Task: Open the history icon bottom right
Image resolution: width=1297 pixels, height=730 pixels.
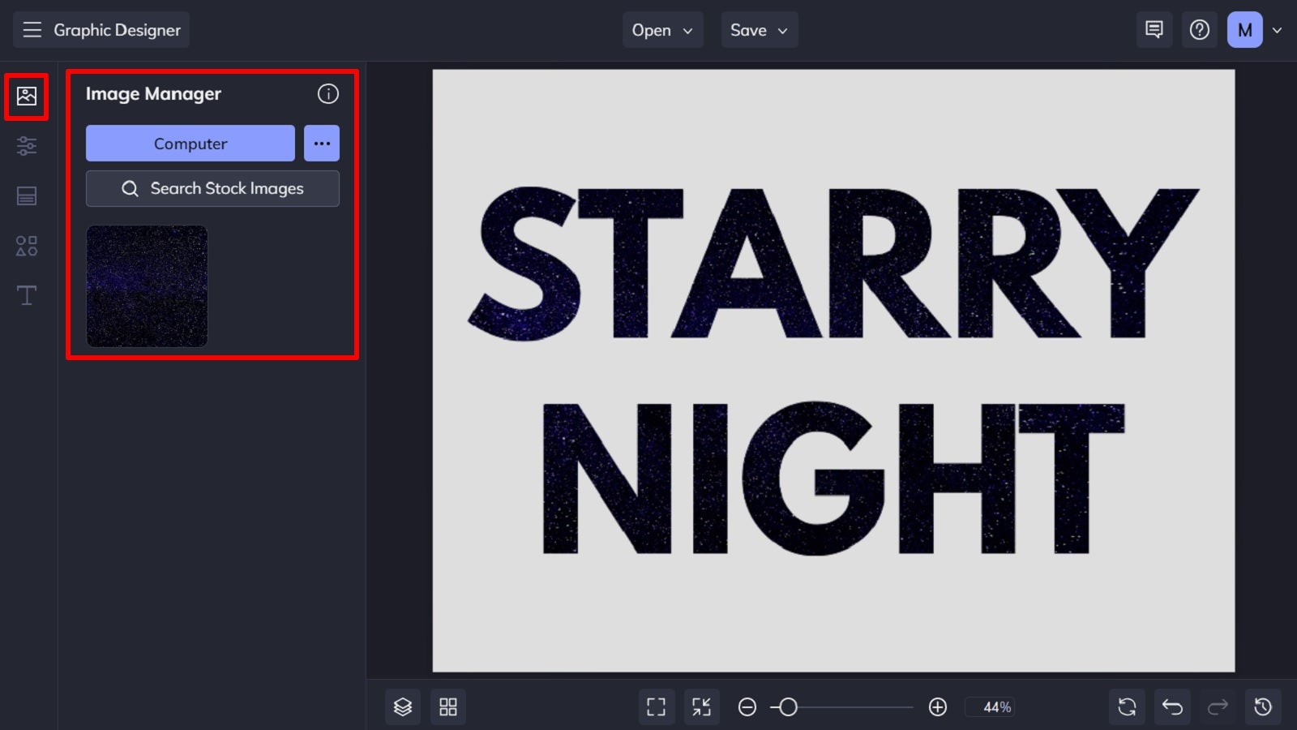Action: click(x=1263, y=706)
